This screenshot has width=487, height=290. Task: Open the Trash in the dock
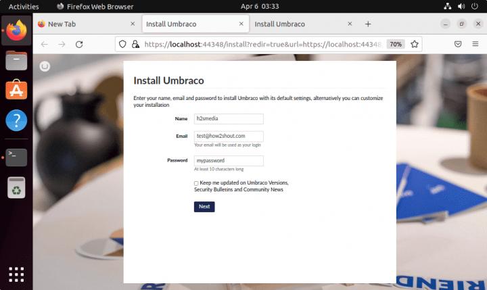[16, 187]
